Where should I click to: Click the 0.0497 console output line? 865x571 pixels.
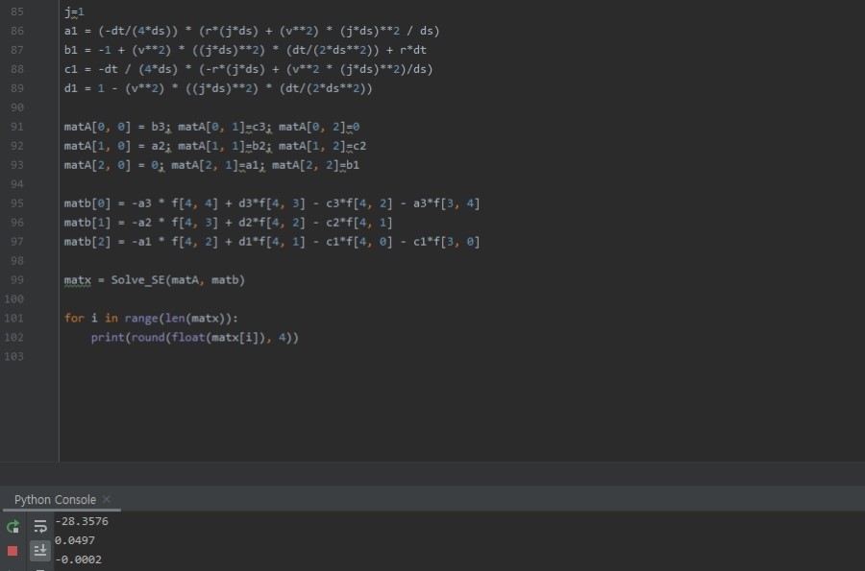pos(77,541)
